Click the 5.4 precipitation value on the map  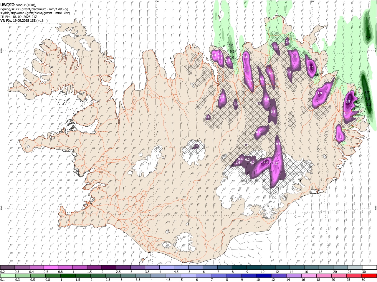point(238,162)
